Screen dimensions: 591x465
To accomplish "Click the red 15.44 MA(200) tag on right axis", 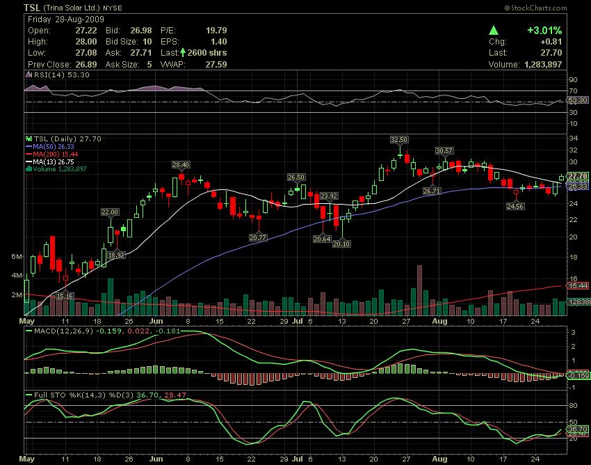I will tap(578, 285).
